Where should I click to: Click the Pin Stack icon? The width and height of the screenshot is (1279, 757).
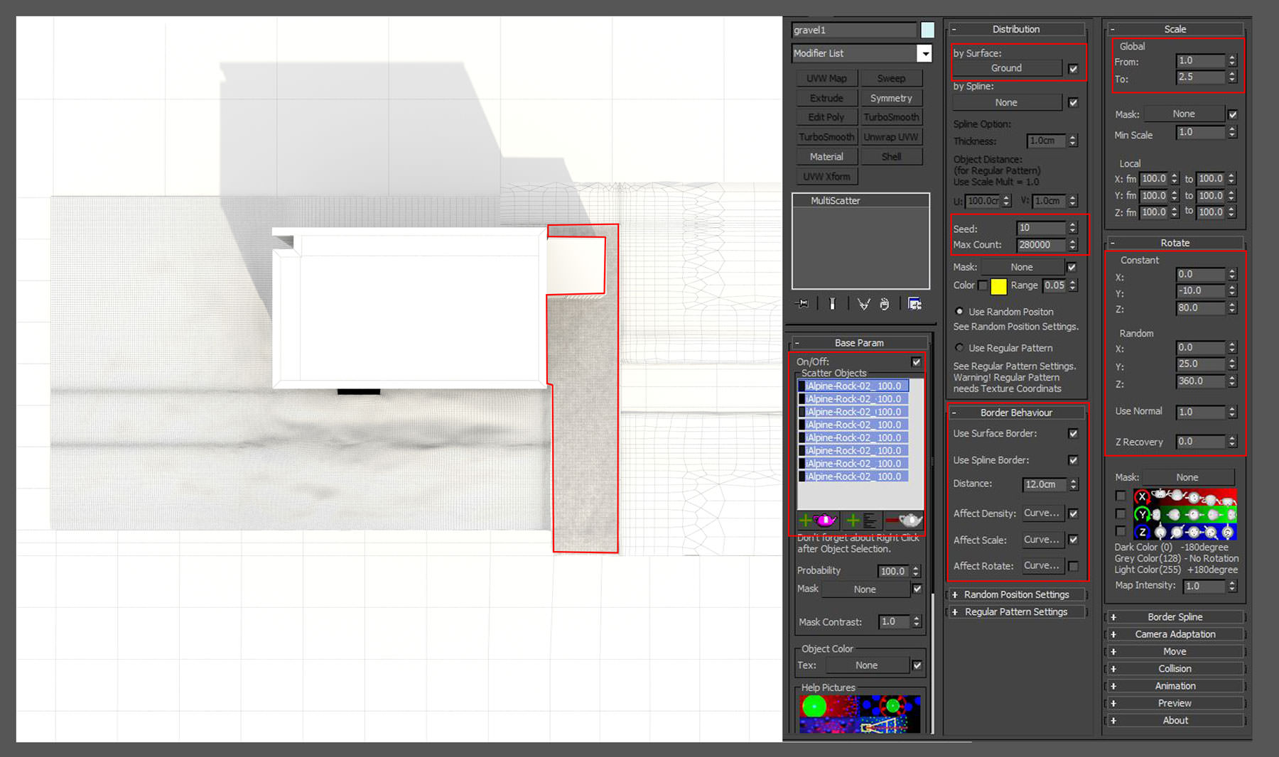pyautogui.click(x=802, y=304)
